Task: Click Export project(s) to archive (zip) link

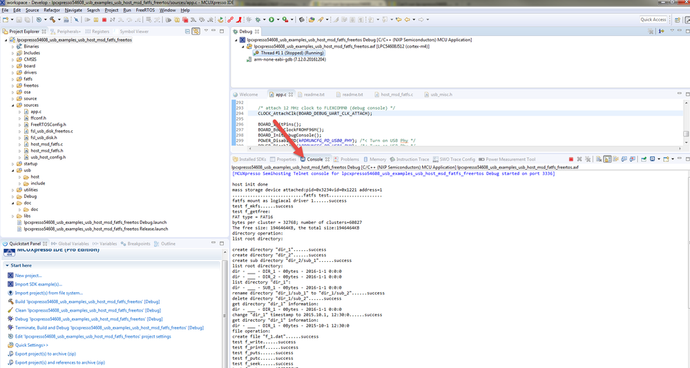Action: click(46, 354)
